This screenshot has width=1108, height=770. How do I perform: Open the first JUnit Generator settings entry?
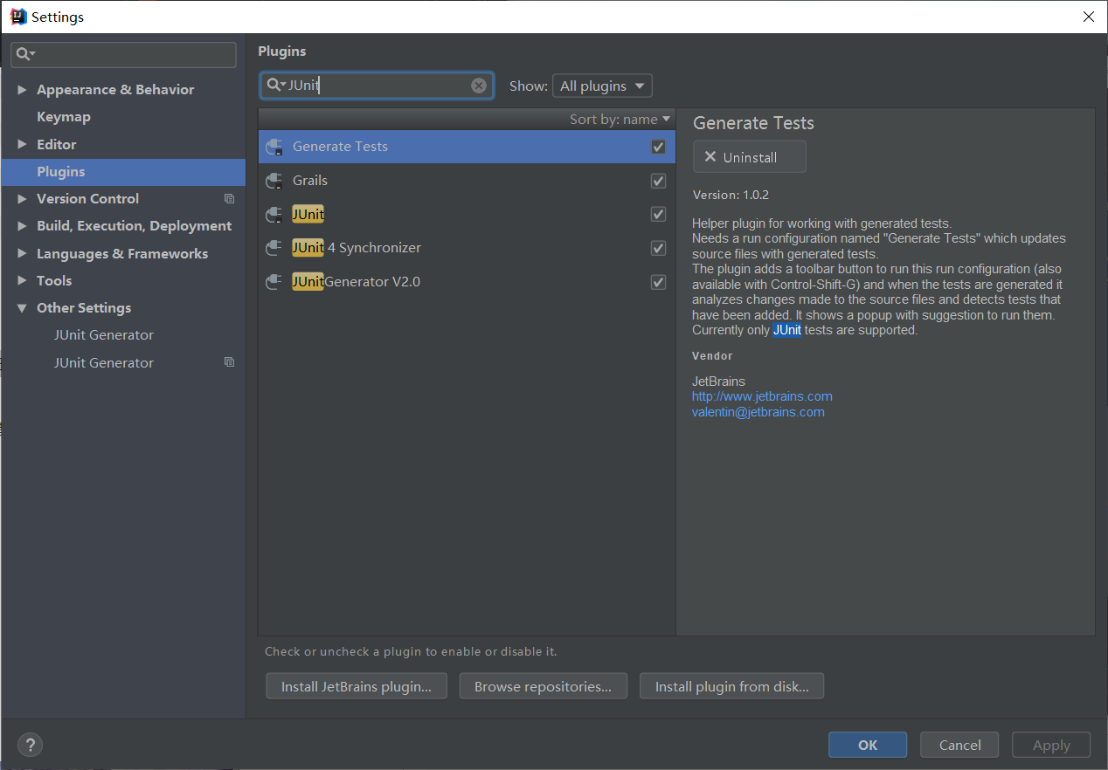click(x=104, y=335)
